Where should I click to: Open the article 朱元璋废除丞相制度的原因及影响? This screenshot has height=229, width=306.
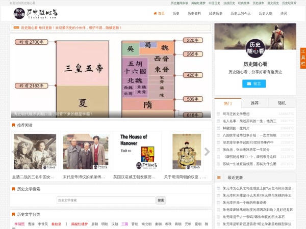point(258,210)
